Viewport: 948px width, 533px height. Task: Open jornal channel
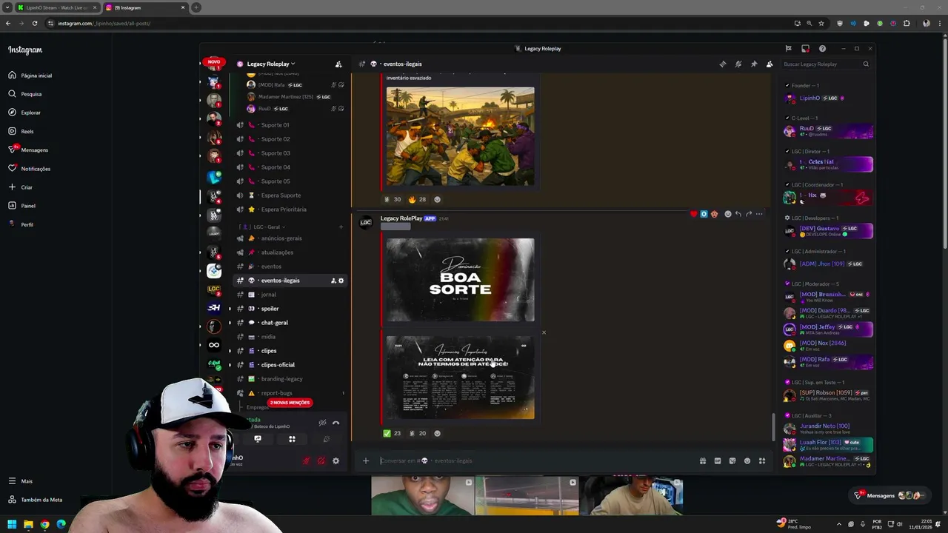pos(290,295)
